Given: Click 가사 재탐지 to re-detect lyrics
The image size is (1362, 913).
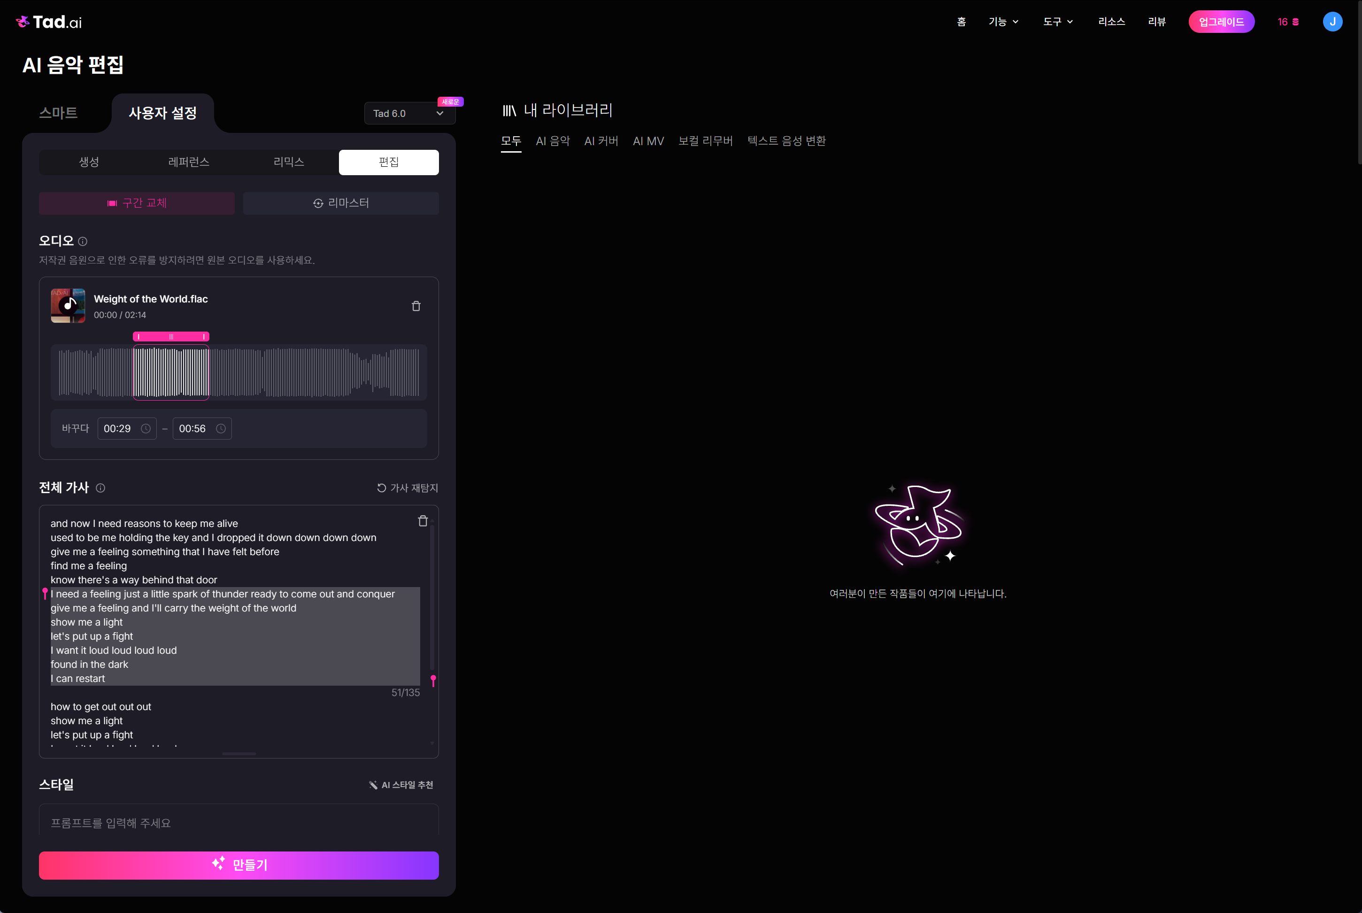Looking at the screenshot, I should (x=408, y=488).
